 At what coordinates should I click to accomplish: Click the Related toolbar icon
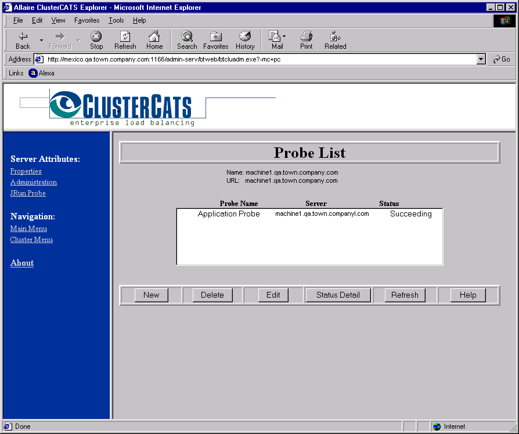pyautogui.click(x=336, y=41)
